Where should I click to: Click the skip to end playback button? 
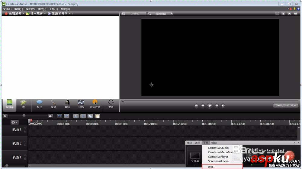[223, 106]
